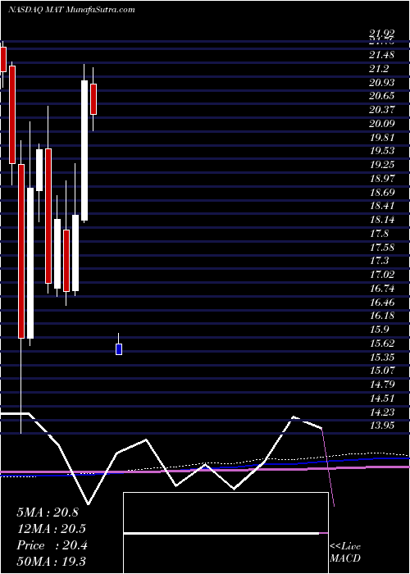Click the 16.18 price axis label

[x=382, y=316]
